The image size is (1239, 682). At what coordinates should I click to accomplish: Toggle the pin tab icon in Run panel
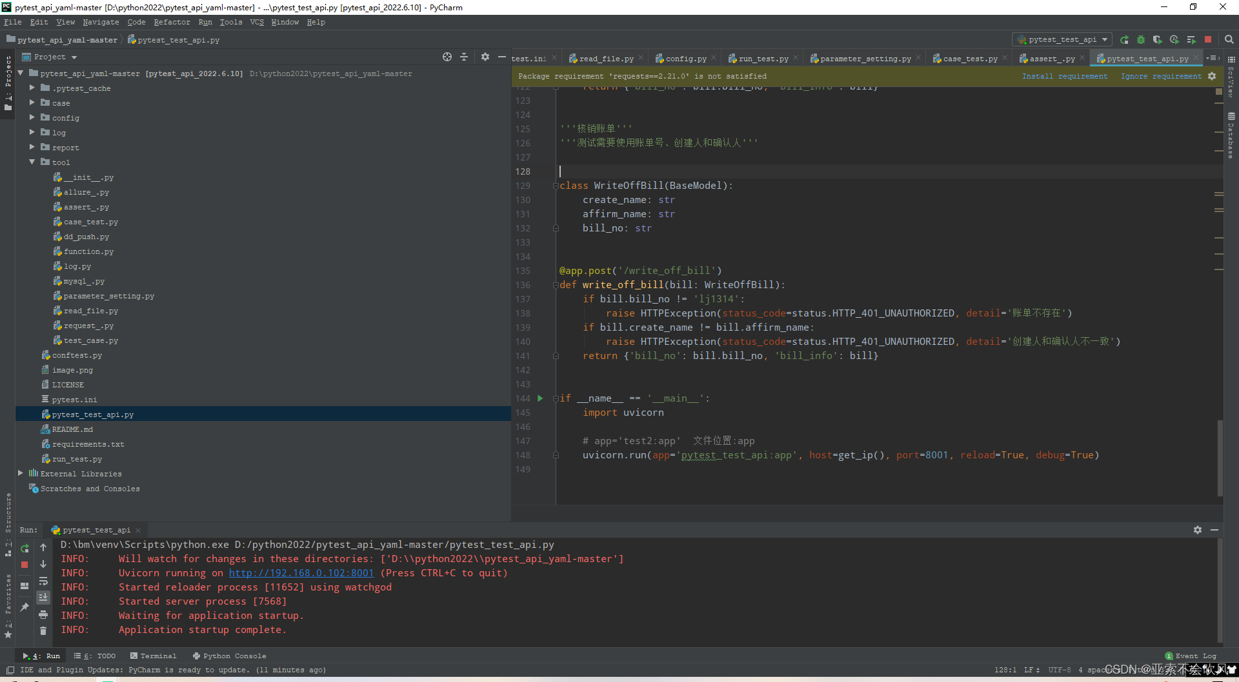click(x=25, y=607)
